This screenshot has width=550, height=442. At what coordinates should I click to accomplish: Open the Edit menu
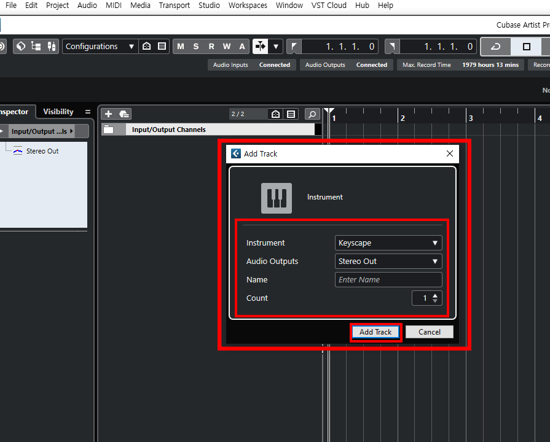tap(31, 6)
